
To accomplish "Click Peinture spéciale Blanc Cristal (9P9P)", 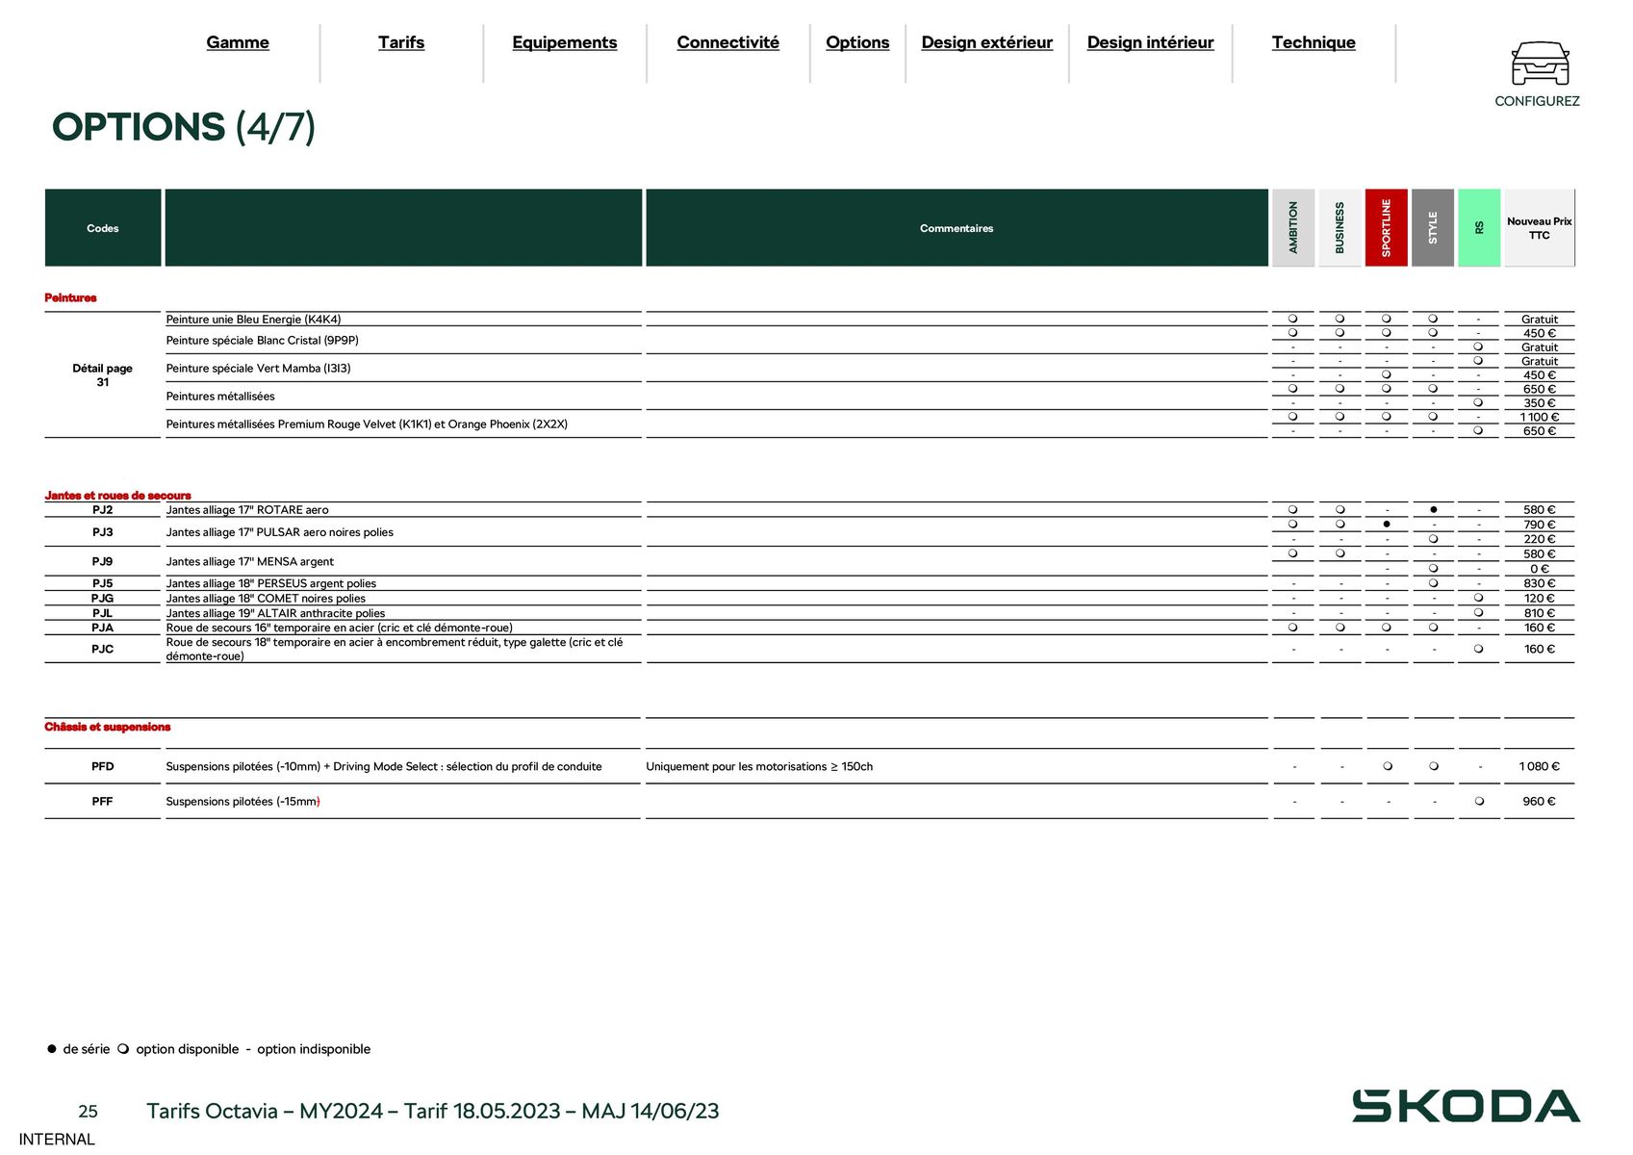I will pos(262,340).
